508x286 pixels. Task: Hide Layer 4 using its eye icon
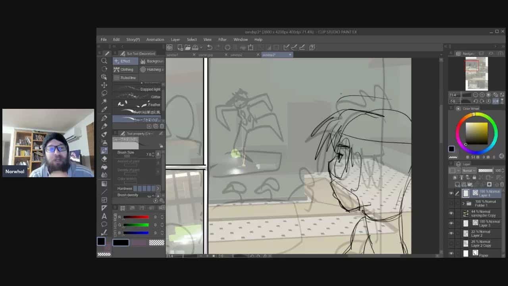(451, 193)
